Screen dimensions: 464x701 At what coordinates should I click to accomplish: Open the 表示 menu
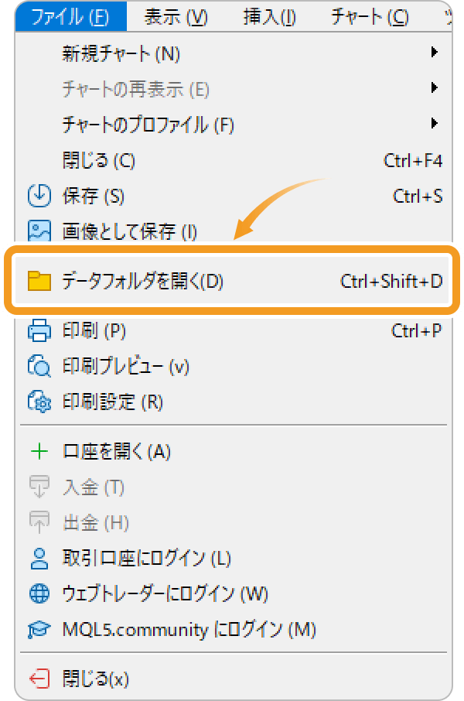click(x=176, y=15)
